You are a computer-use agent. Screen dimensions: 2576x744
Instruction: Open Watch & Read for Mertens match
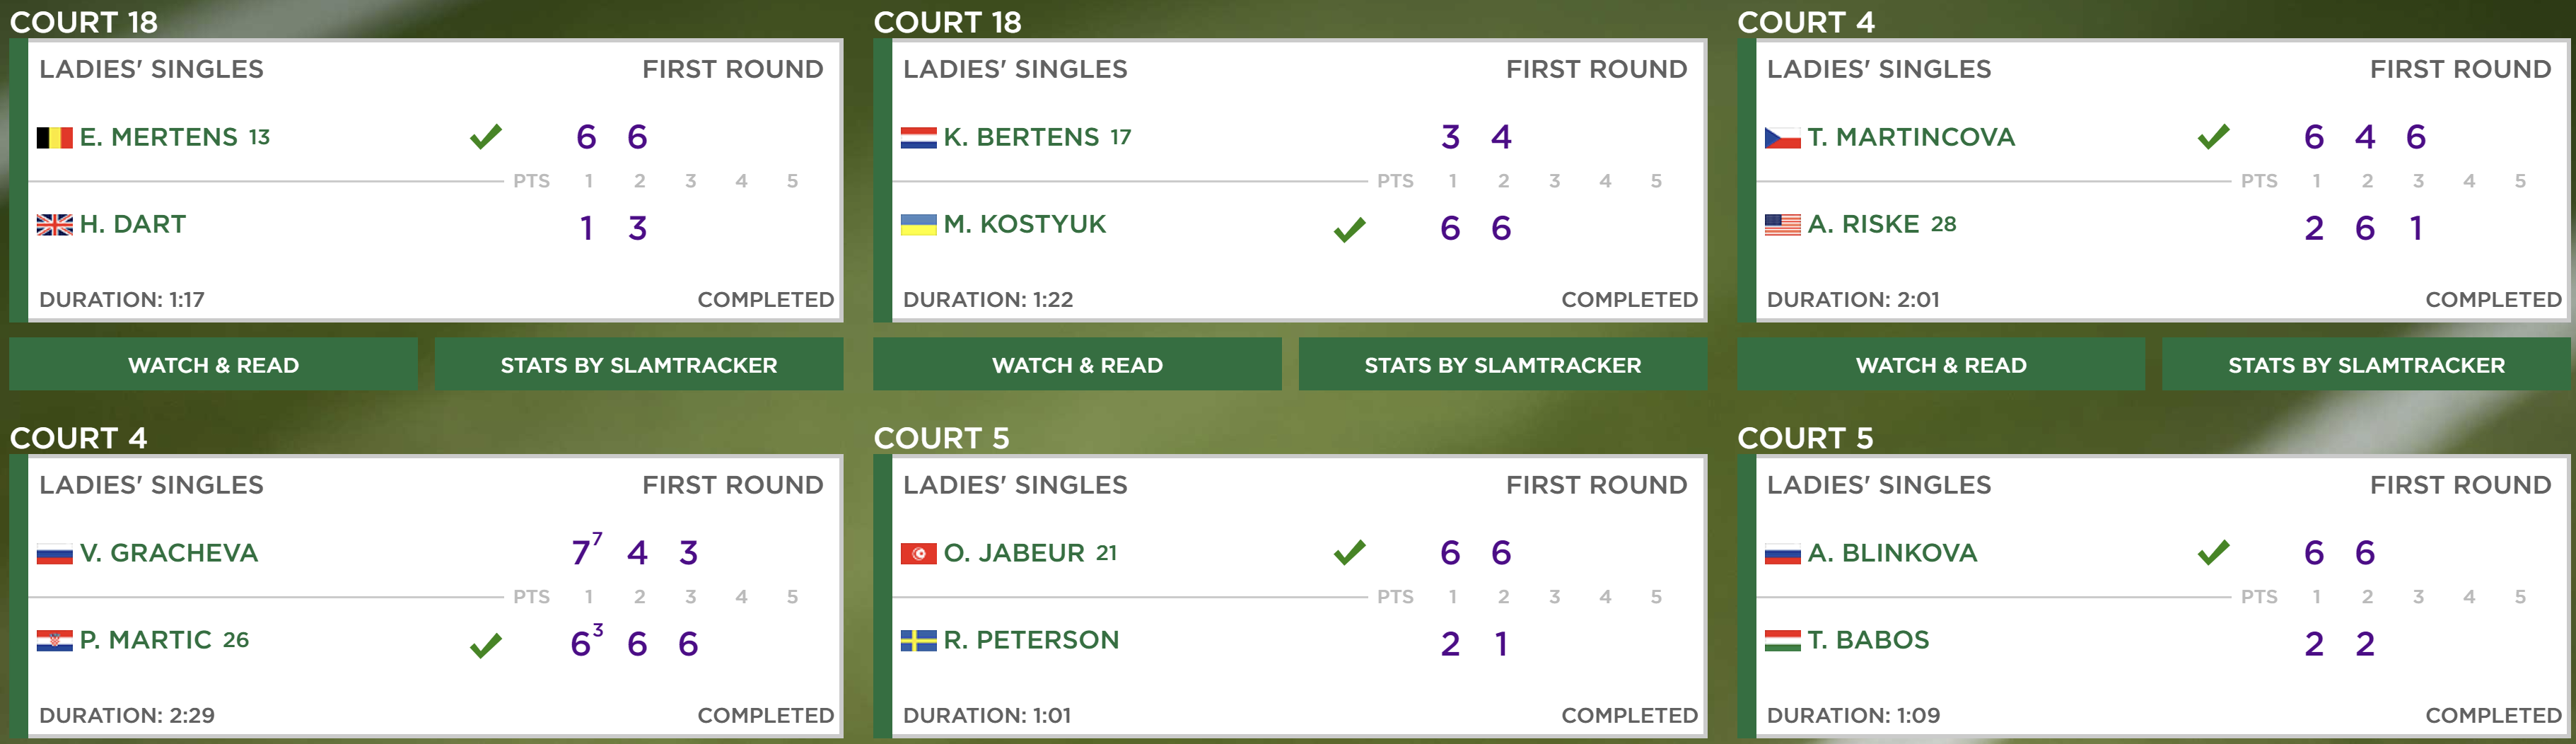(x=213, y=365)
